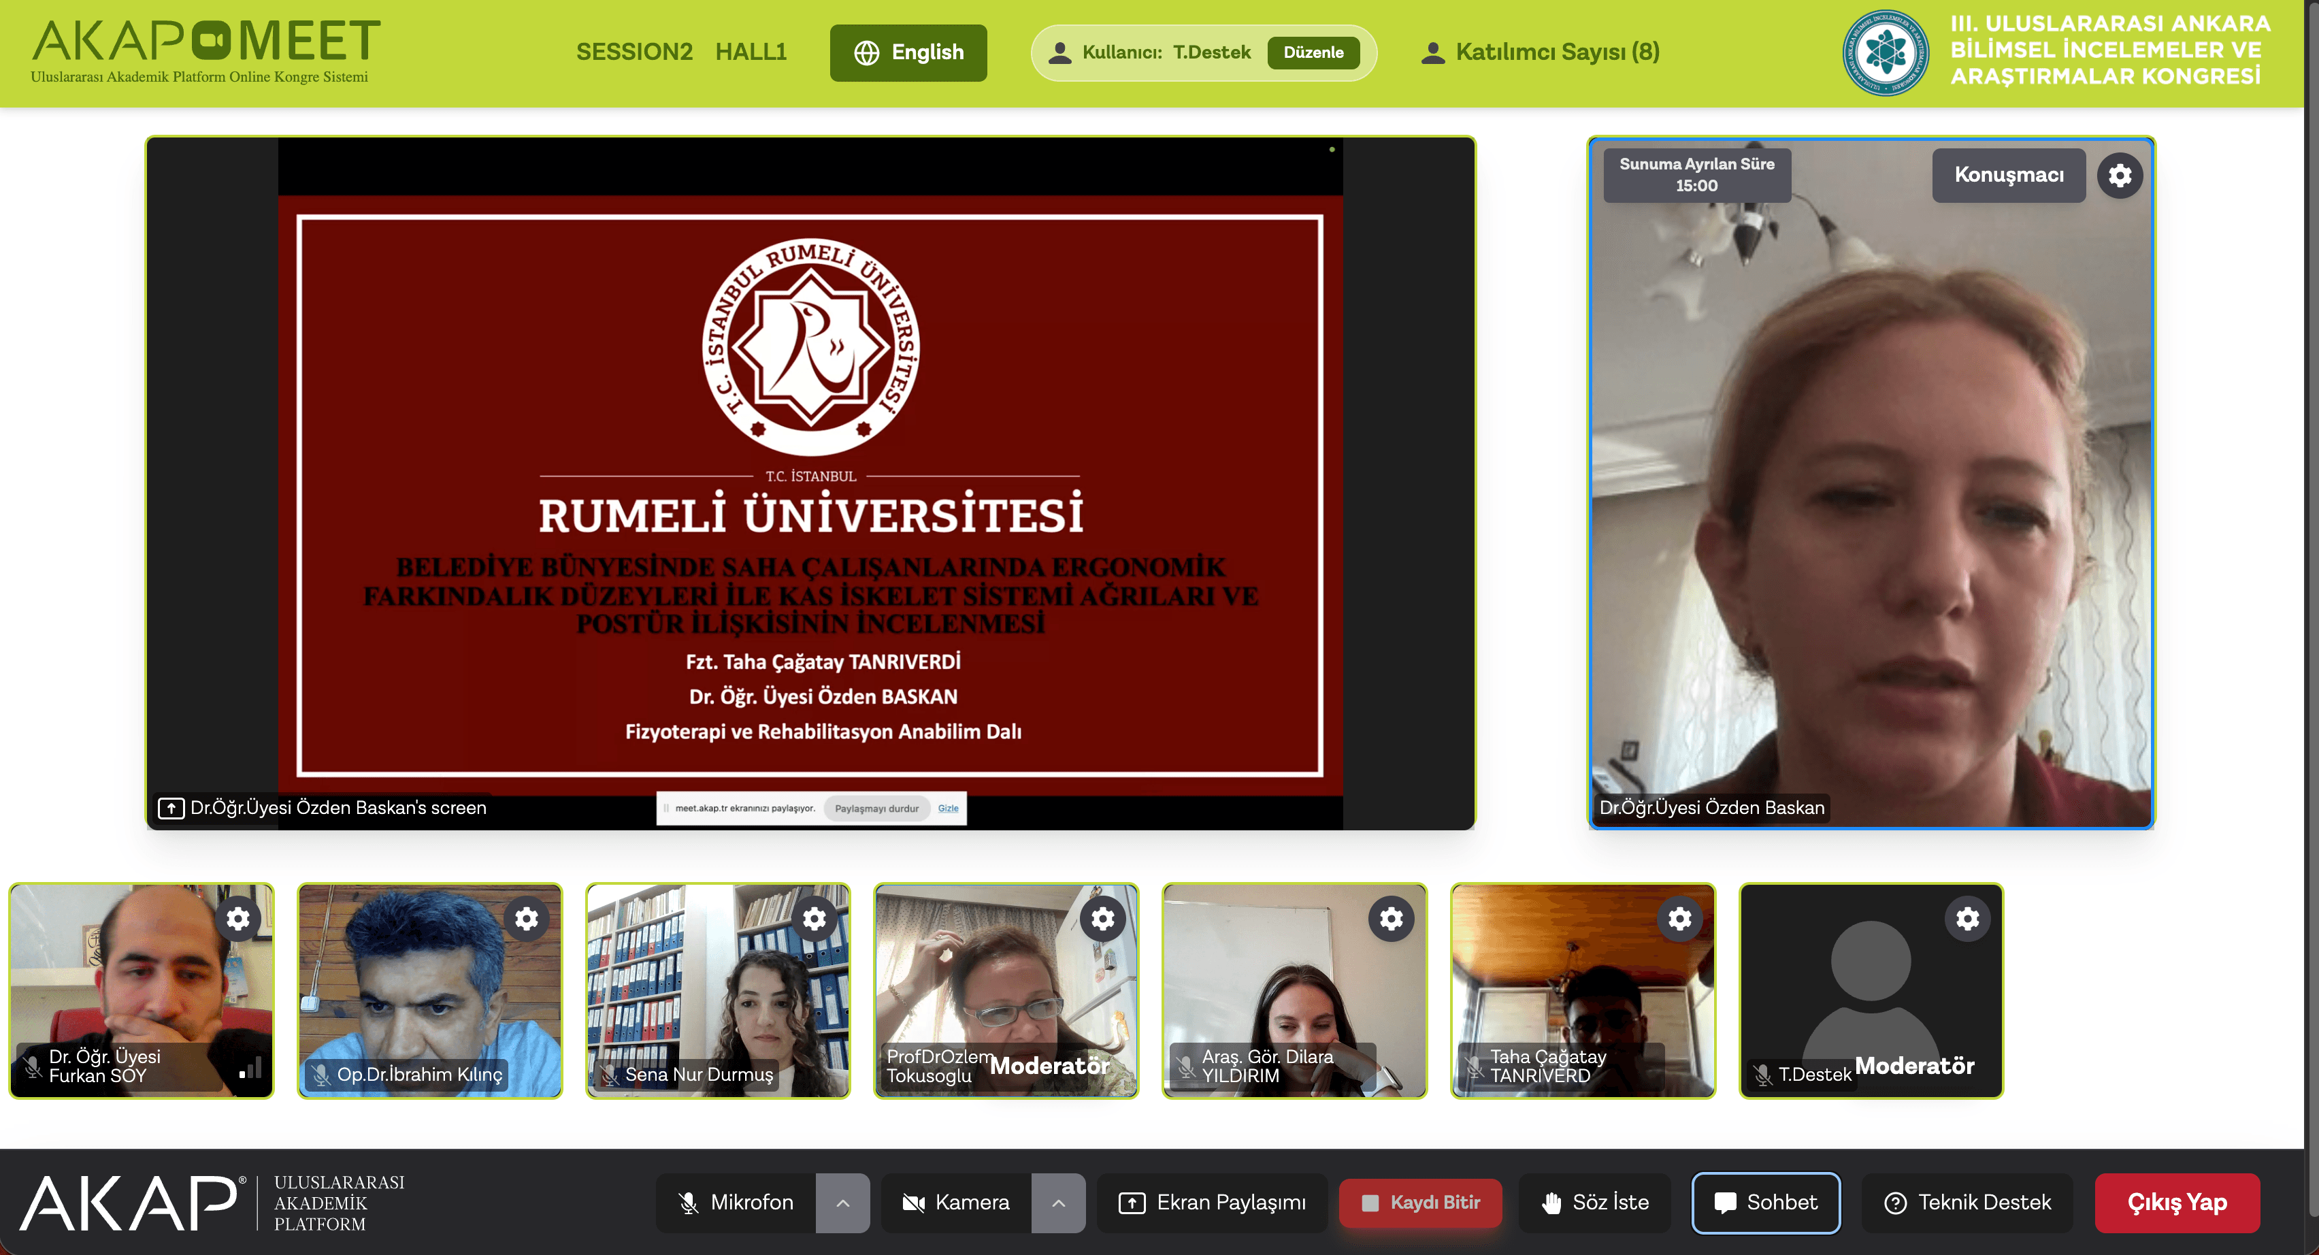Click the AKAP MEET logo
This screenshot has height=1255, width=2319.
(x=205, y=51)
